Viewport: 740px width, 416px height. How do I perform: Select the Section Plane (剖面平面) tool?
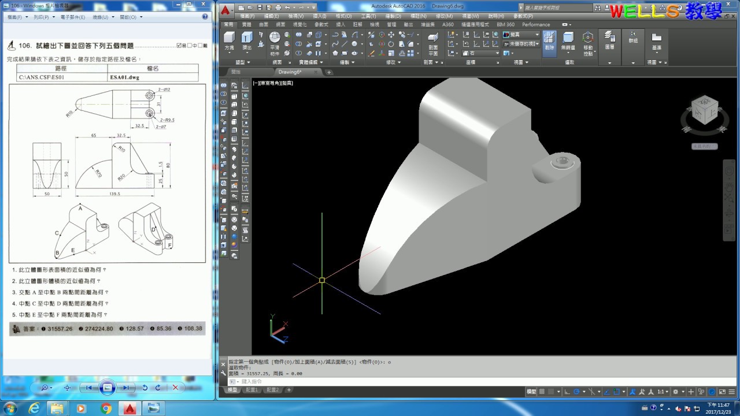point(433,43)
